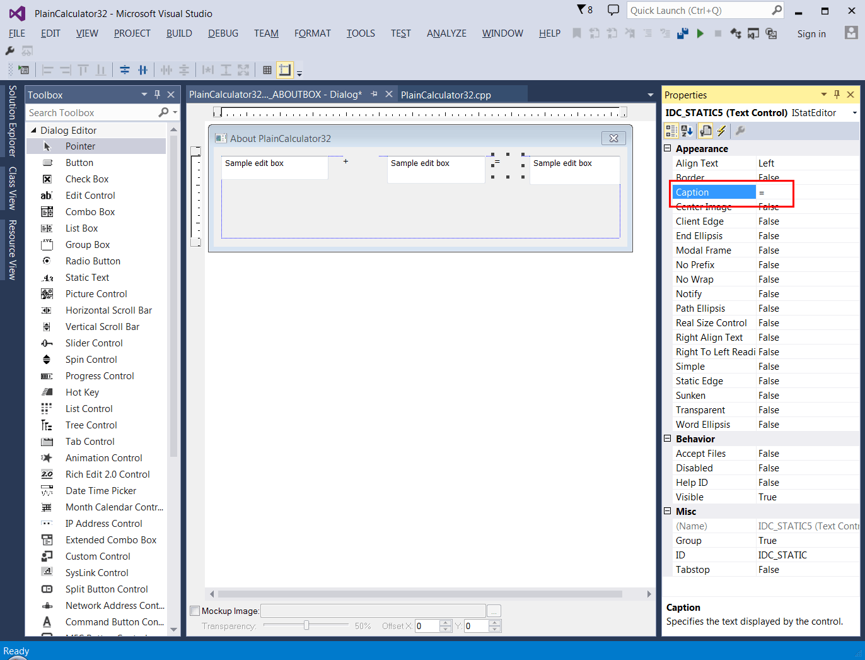Close the Toolbox panel
The image size is (865, 660).
tap(171, 95)
